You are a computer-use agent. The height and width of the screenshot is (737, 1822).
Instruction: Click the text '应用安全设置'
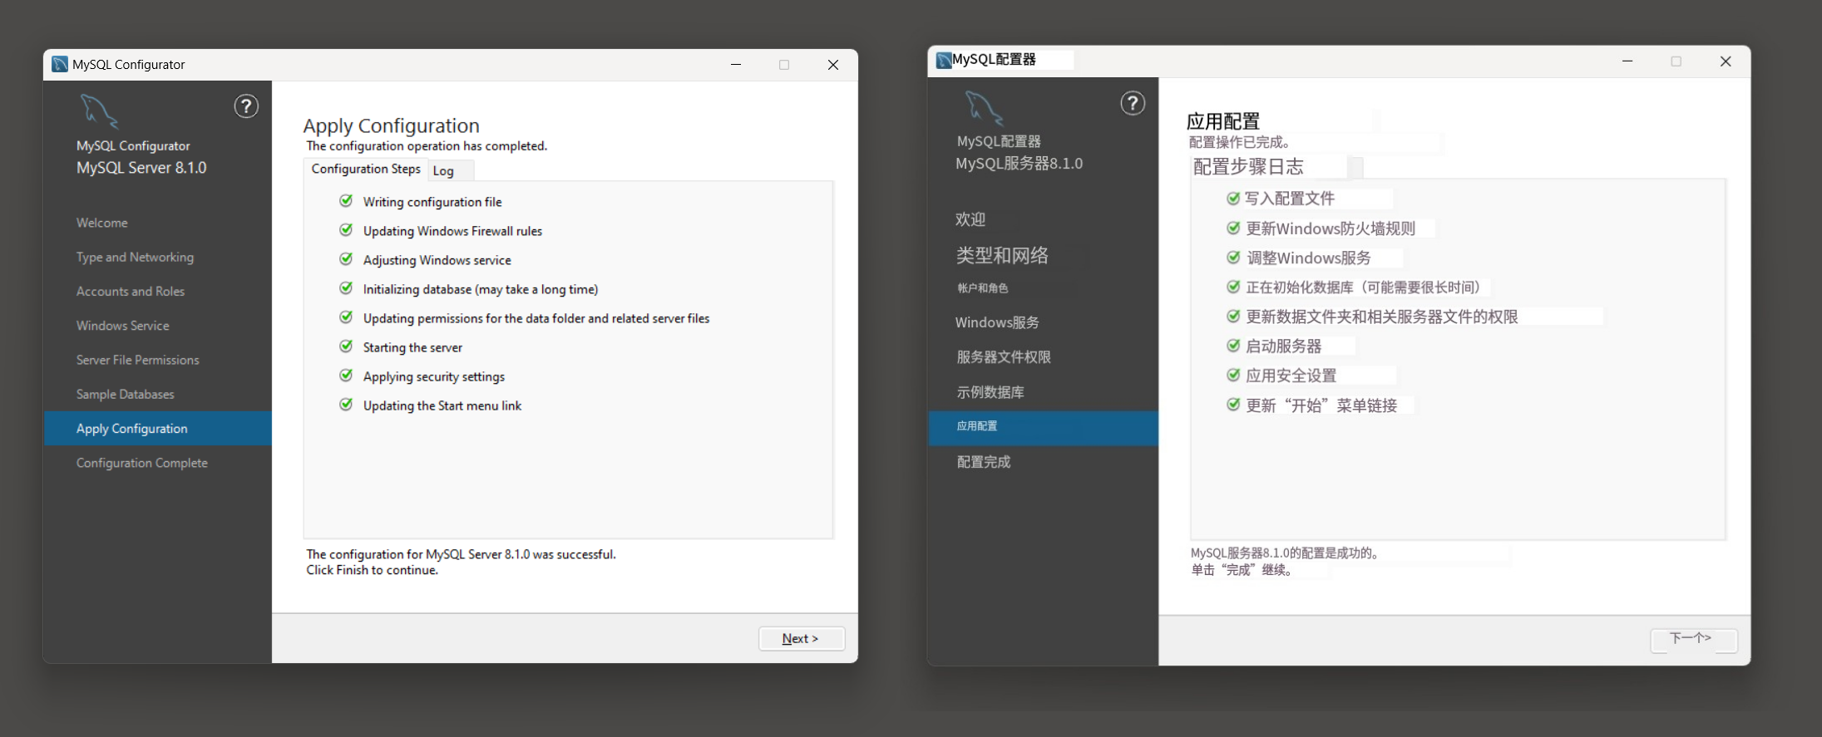coord(1291,376)
